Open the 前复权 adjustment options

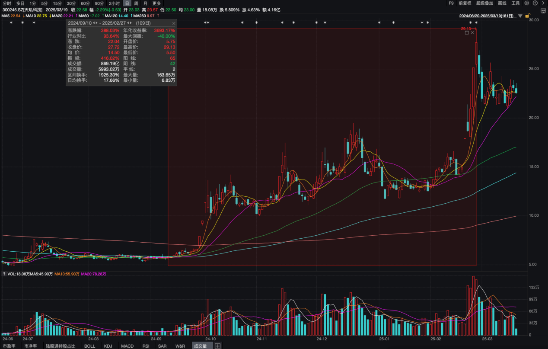point(465,3)
